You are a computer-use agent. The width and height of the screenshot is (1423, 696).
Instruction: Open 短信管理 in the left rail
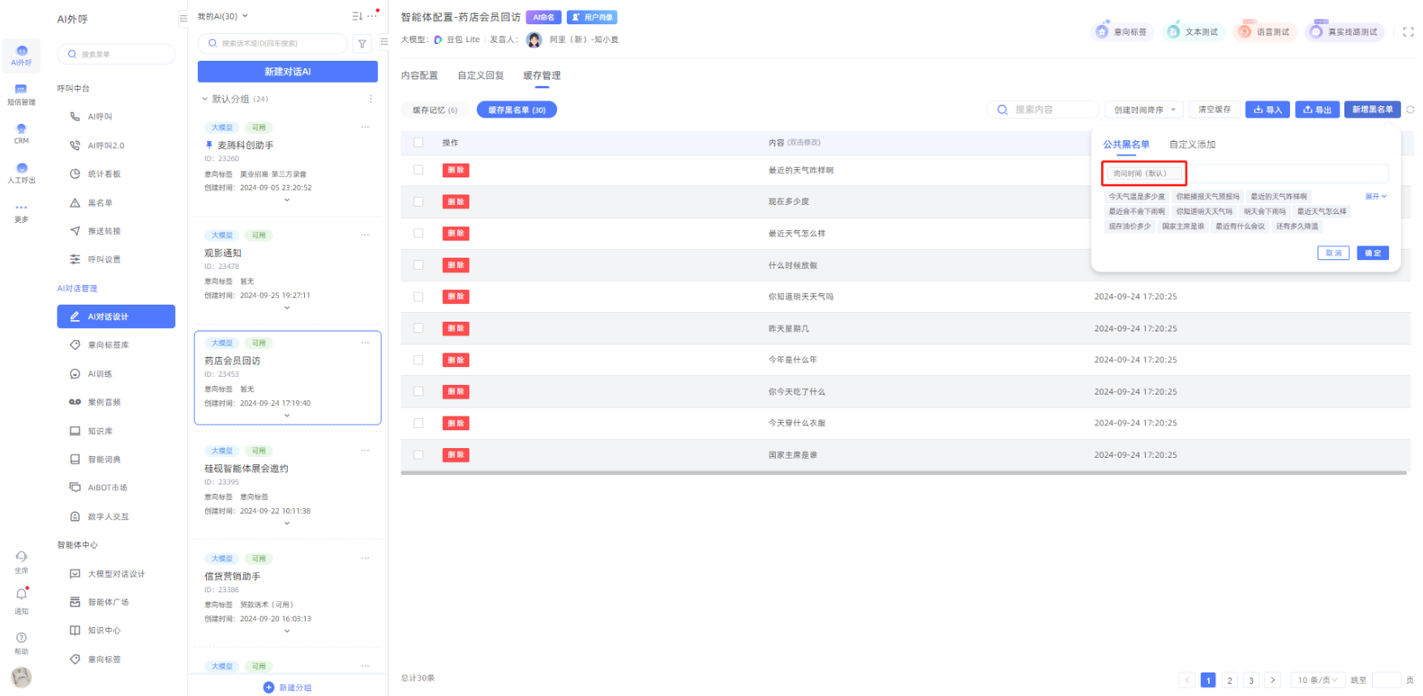pyautogui.click(x=21, y=94)
